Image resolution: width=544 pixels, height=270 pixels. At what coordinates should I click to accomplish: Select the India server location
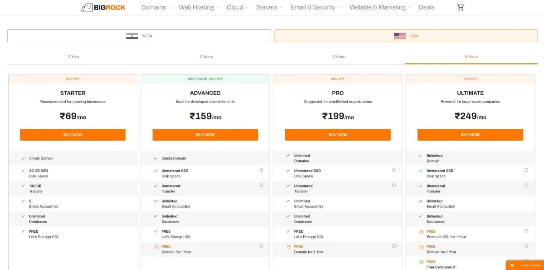(x=139, y=36)
